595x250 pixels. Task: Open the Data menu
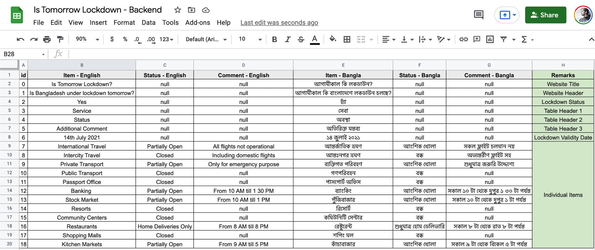(x=148, y=23)
